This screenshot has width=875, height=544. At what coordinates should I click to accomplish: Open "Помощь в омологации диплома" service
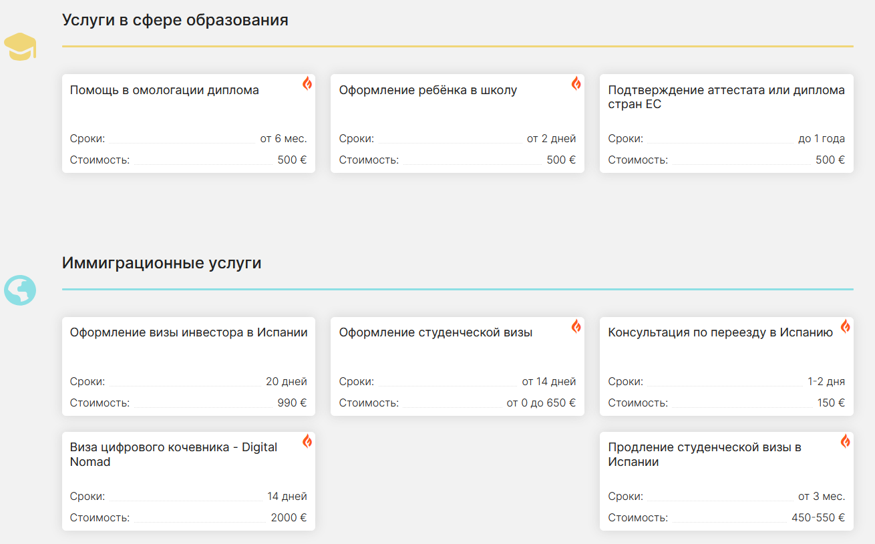(x=164, y=90)
